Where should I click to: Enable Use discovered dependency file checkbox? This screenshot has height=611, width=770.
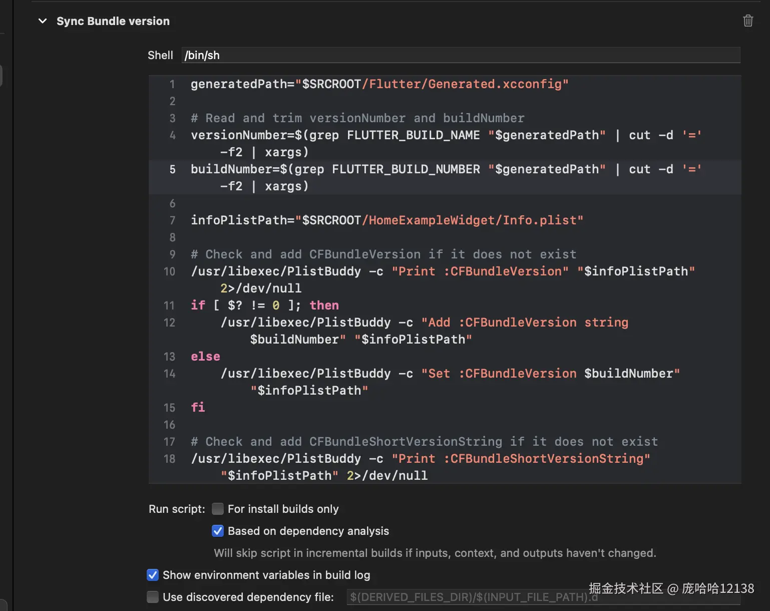click(x=153, y=597)
